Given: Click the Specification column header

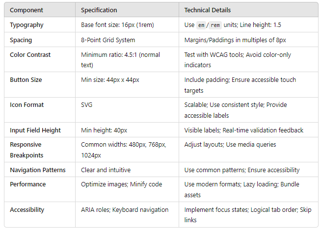Looking at the screenshot, I should click(99, 10).
